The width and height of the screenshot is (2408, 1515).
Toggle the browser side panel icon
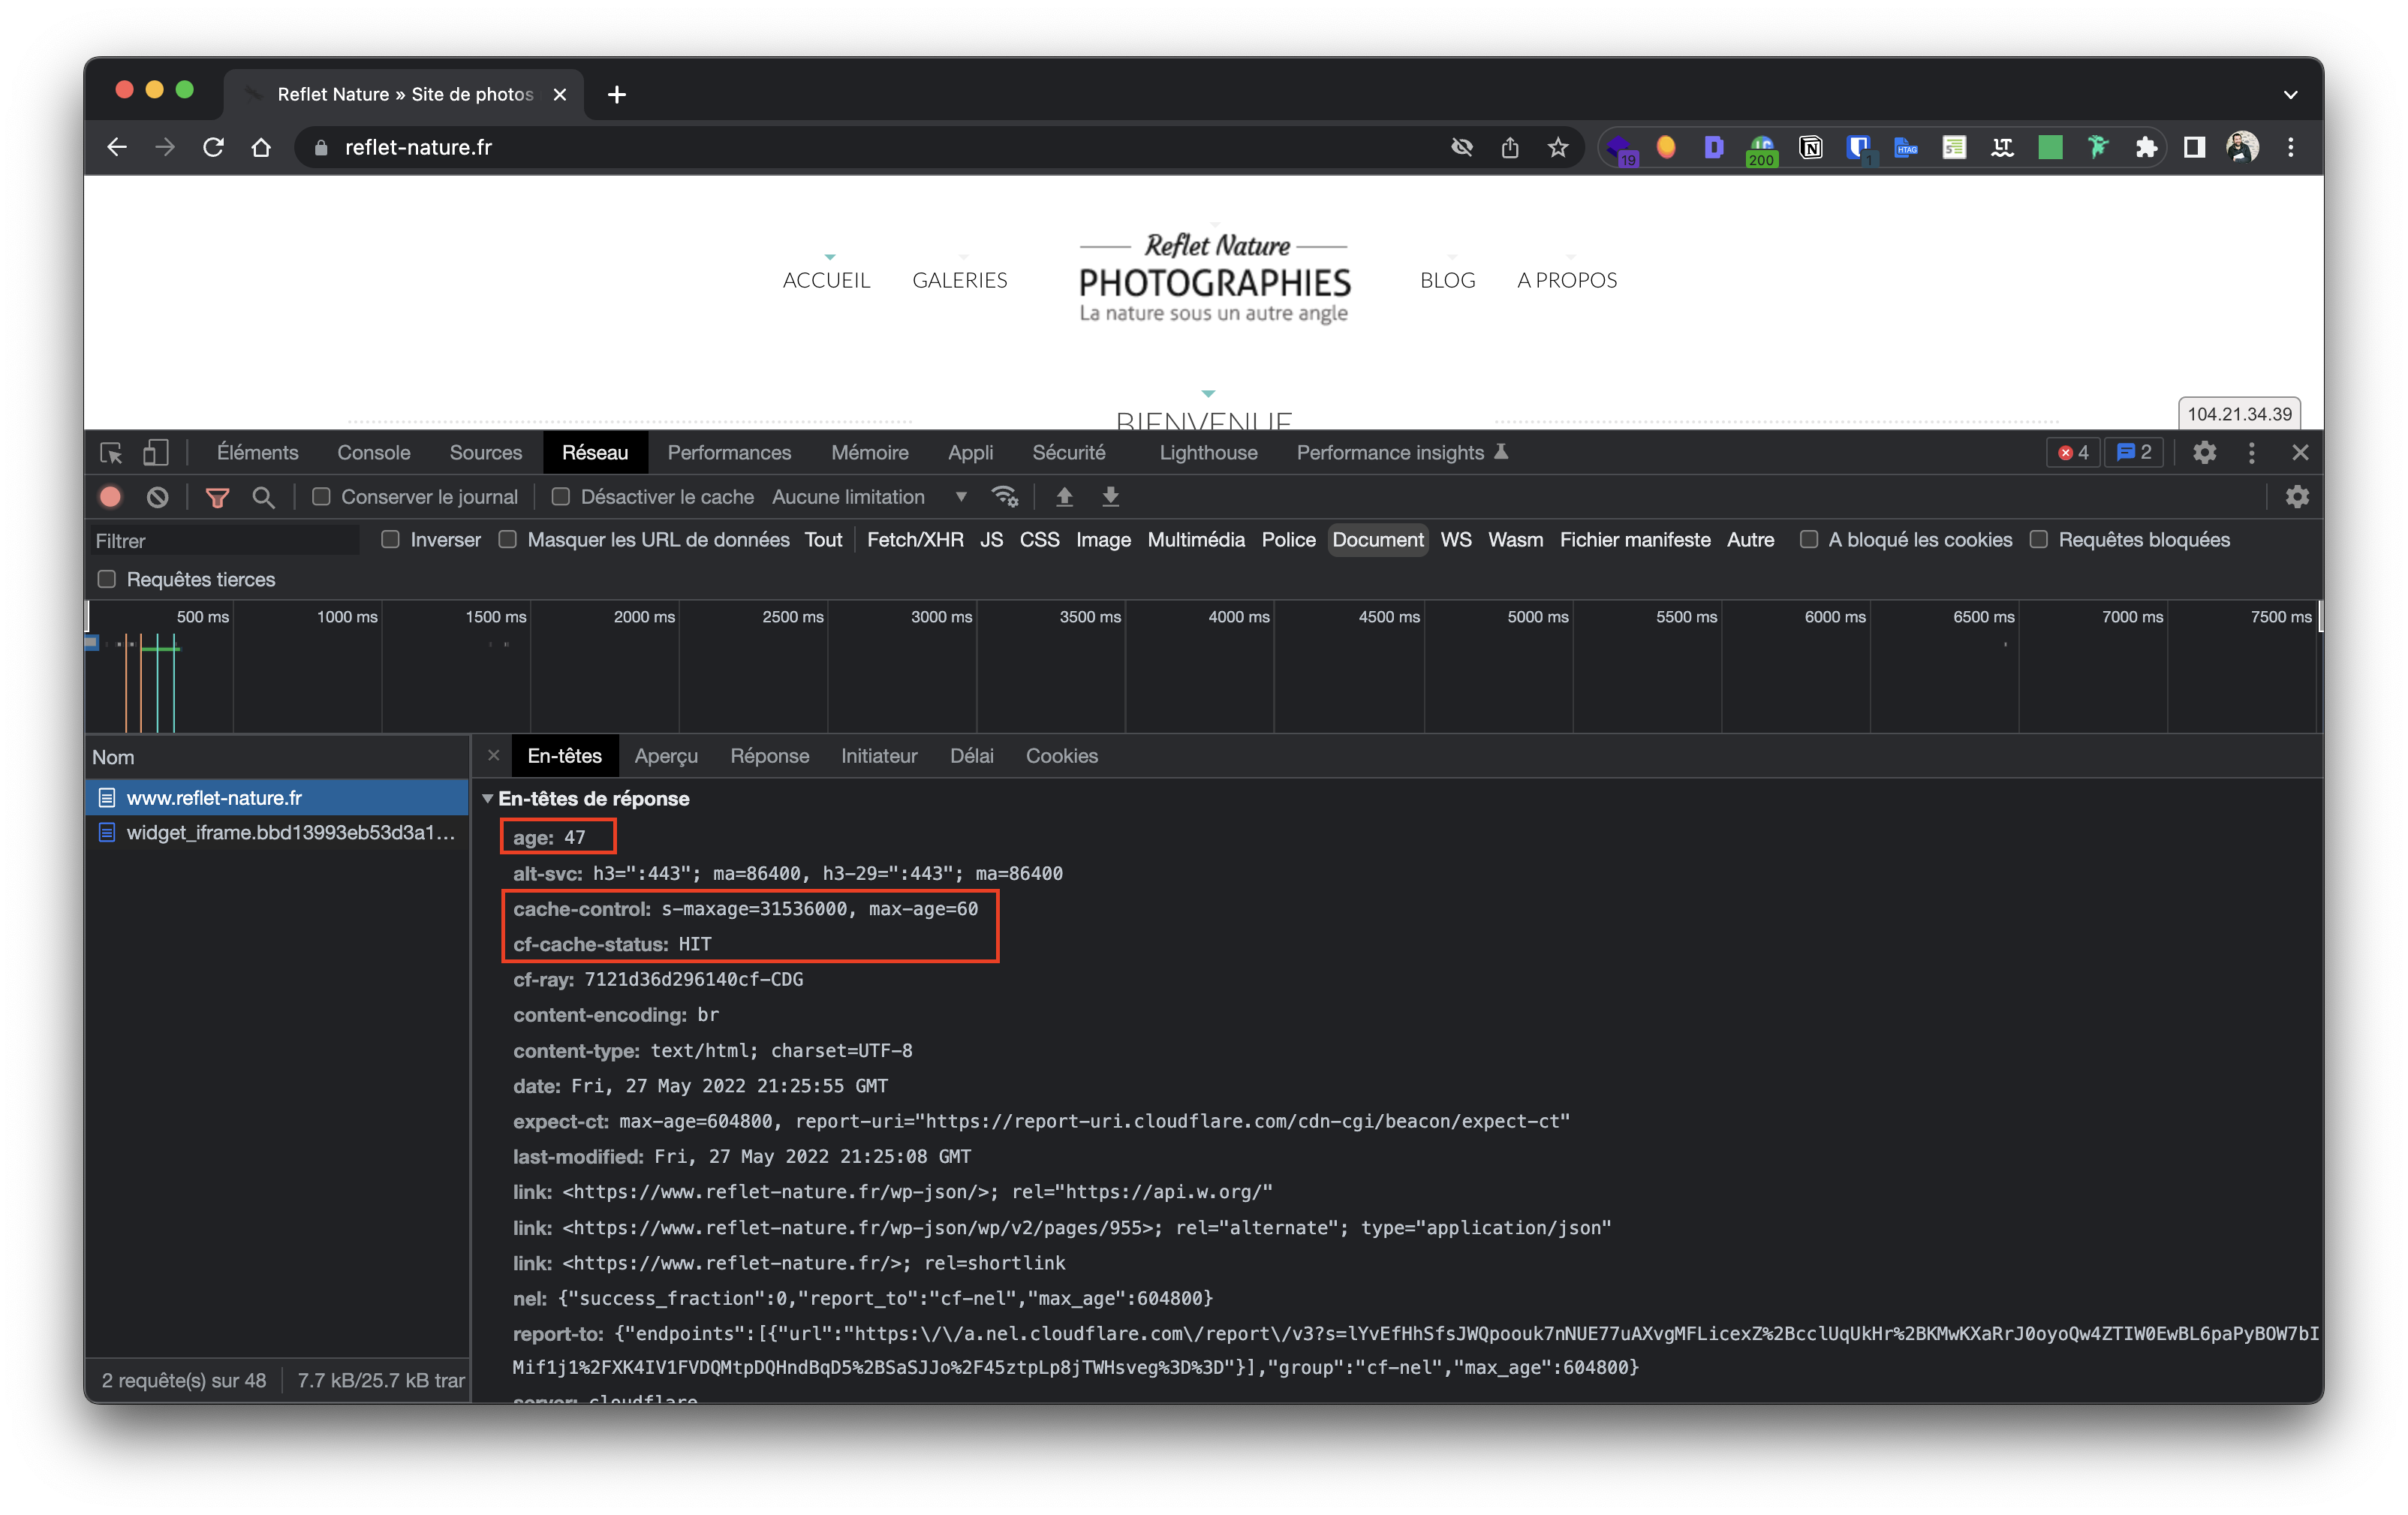pyautogui.click(x=2194, y=147)
